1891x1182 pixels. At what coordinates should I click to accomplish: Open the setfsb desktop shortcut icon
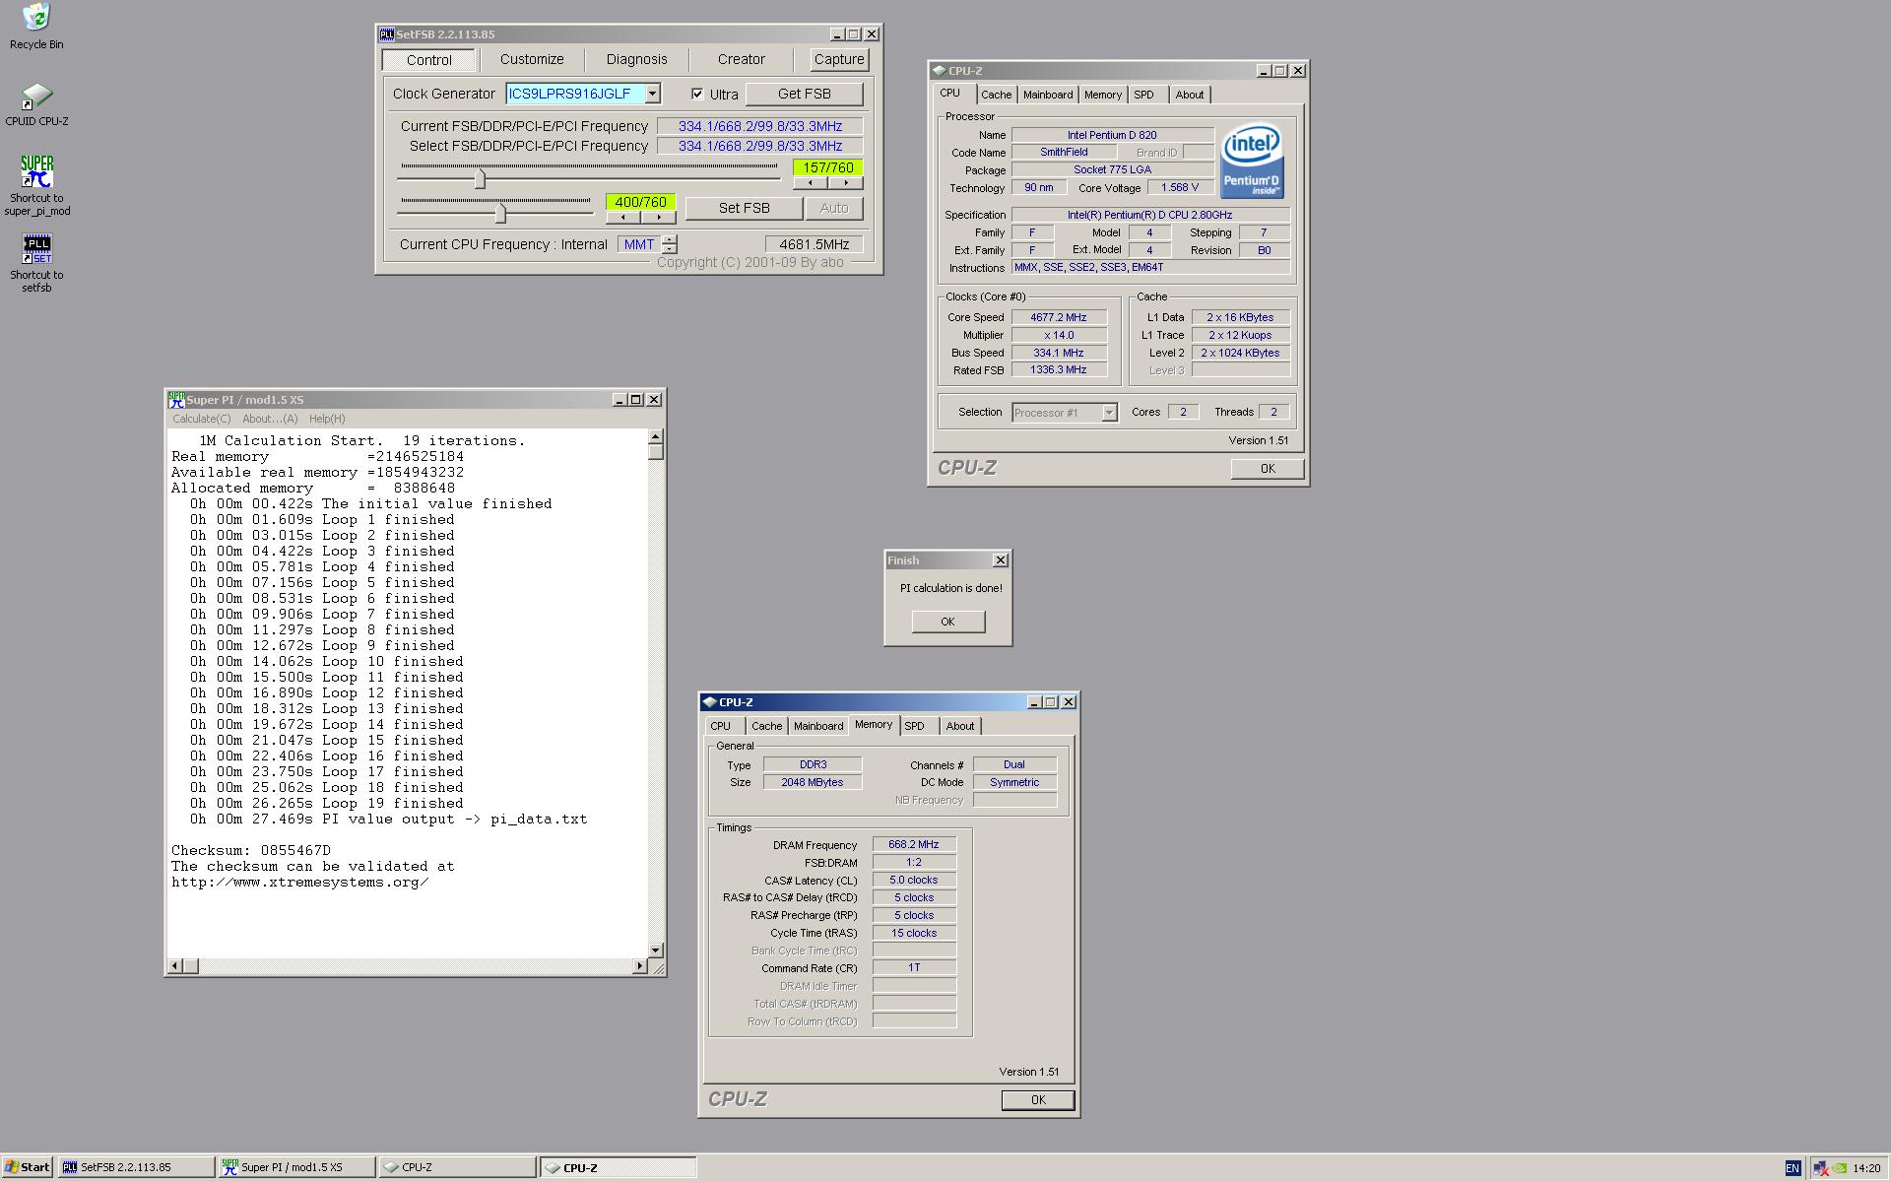[x=36, y=248]
